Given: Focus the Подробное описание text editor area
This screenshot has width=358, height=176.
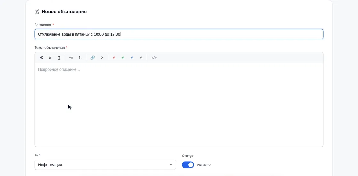Looking at the screenshot, I should [179, 105].
